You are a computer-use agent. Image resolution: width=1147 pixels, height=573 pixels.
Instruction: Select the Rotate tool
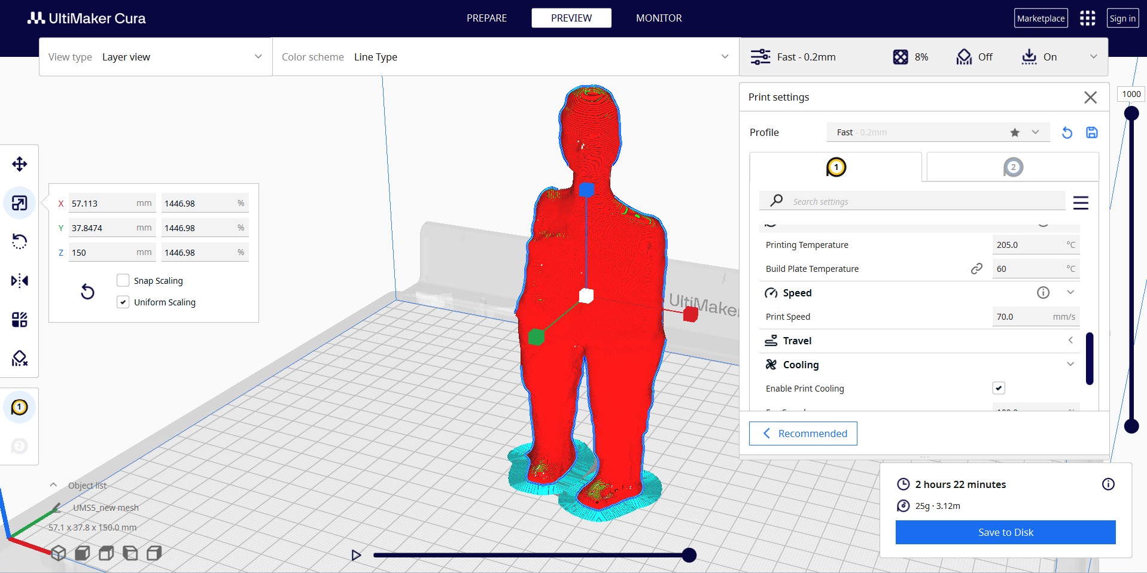(x=20, y=241)
